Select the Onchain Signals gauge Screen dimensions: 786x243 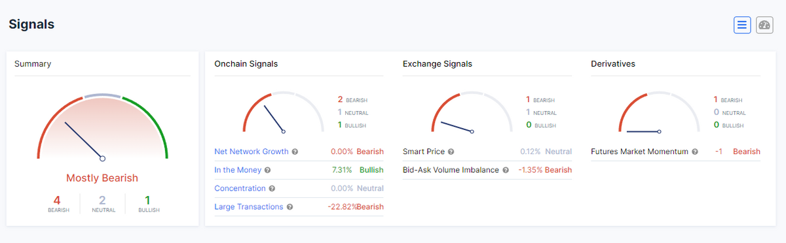coord(284,112)
